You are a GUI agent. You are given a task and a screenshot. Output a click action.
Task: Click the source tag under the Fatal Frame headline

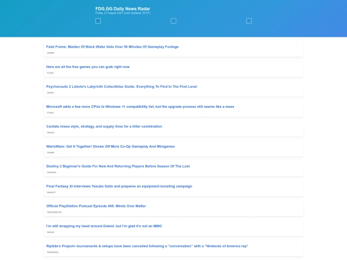[51, 53]
